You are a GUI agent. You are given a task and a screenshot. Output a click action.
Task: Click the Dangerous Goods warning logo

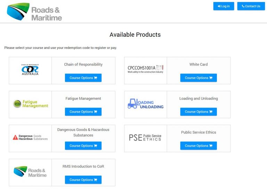(x=30, y=138)
